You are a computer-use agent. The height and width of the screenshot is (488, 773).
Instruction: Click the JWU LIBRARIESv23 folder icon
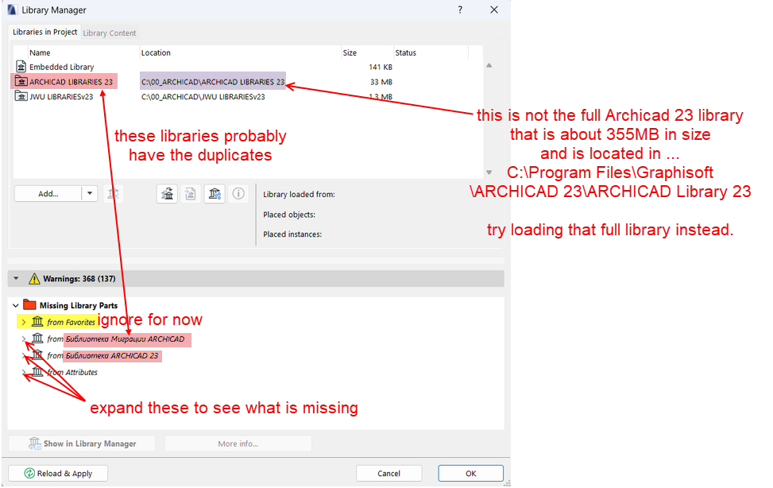click(x=21, y=95)
